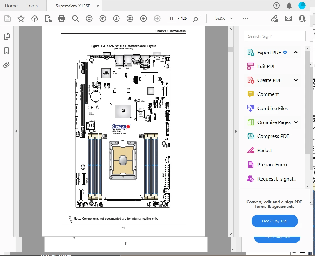Open the Request E-signatures tool
The image size is (315, 256).
coord(271,179)
